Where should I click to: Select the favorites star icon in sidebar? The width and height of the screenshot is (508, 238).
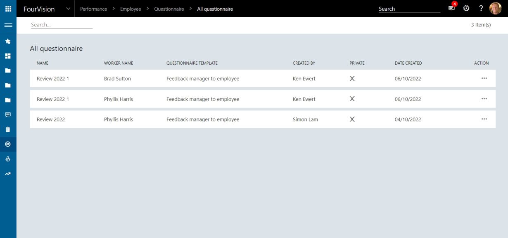pyautogui.click(x=8, y=41)
